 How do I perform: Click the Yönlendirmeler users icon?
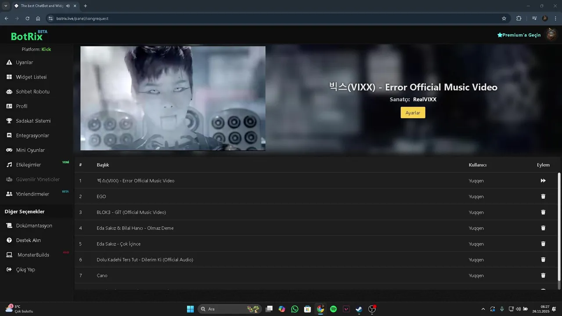click(9, 194)
